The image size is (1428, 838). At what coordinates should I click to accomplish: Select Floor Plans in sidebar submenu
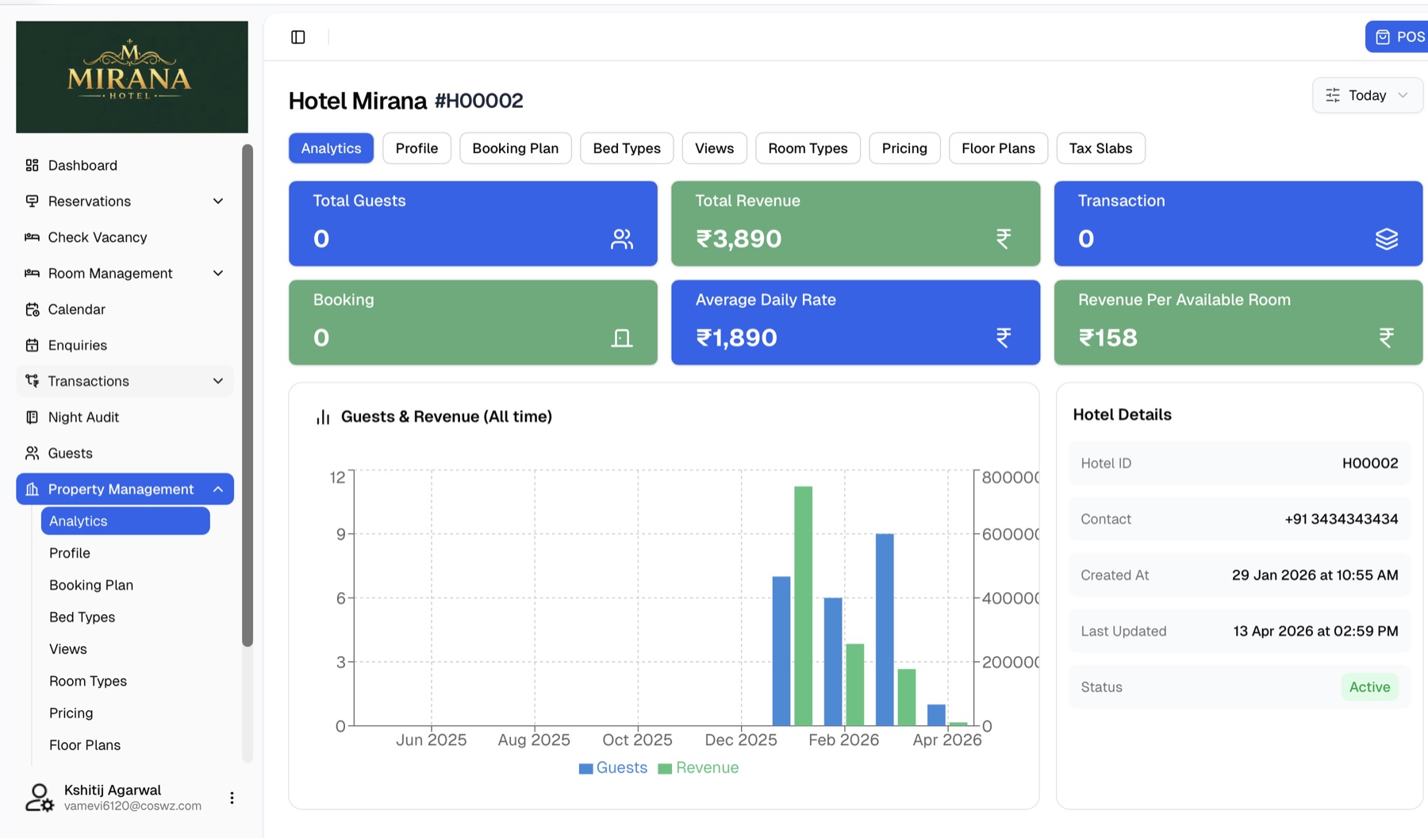pos(125,745)
